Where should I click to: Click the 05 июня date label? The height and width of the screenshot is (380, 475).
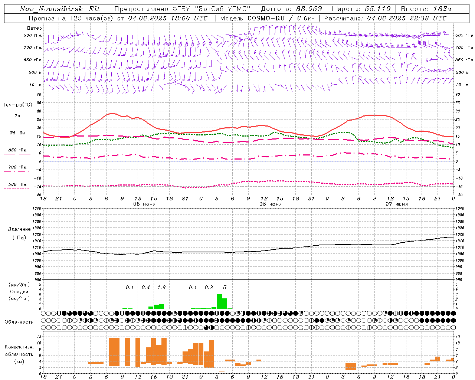144,204
